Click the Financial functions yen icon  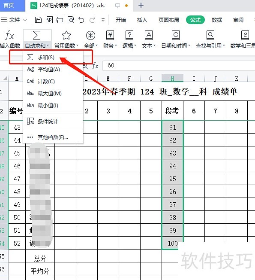point(110,35)
